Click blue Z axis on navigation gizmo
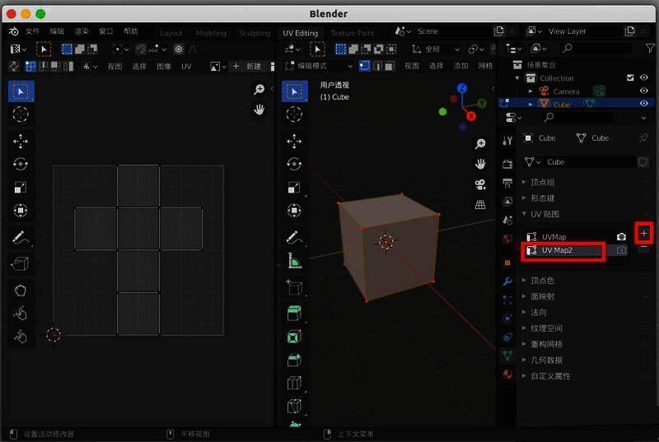The height and width of the screenshot is (442, 659). click(462, 88)
